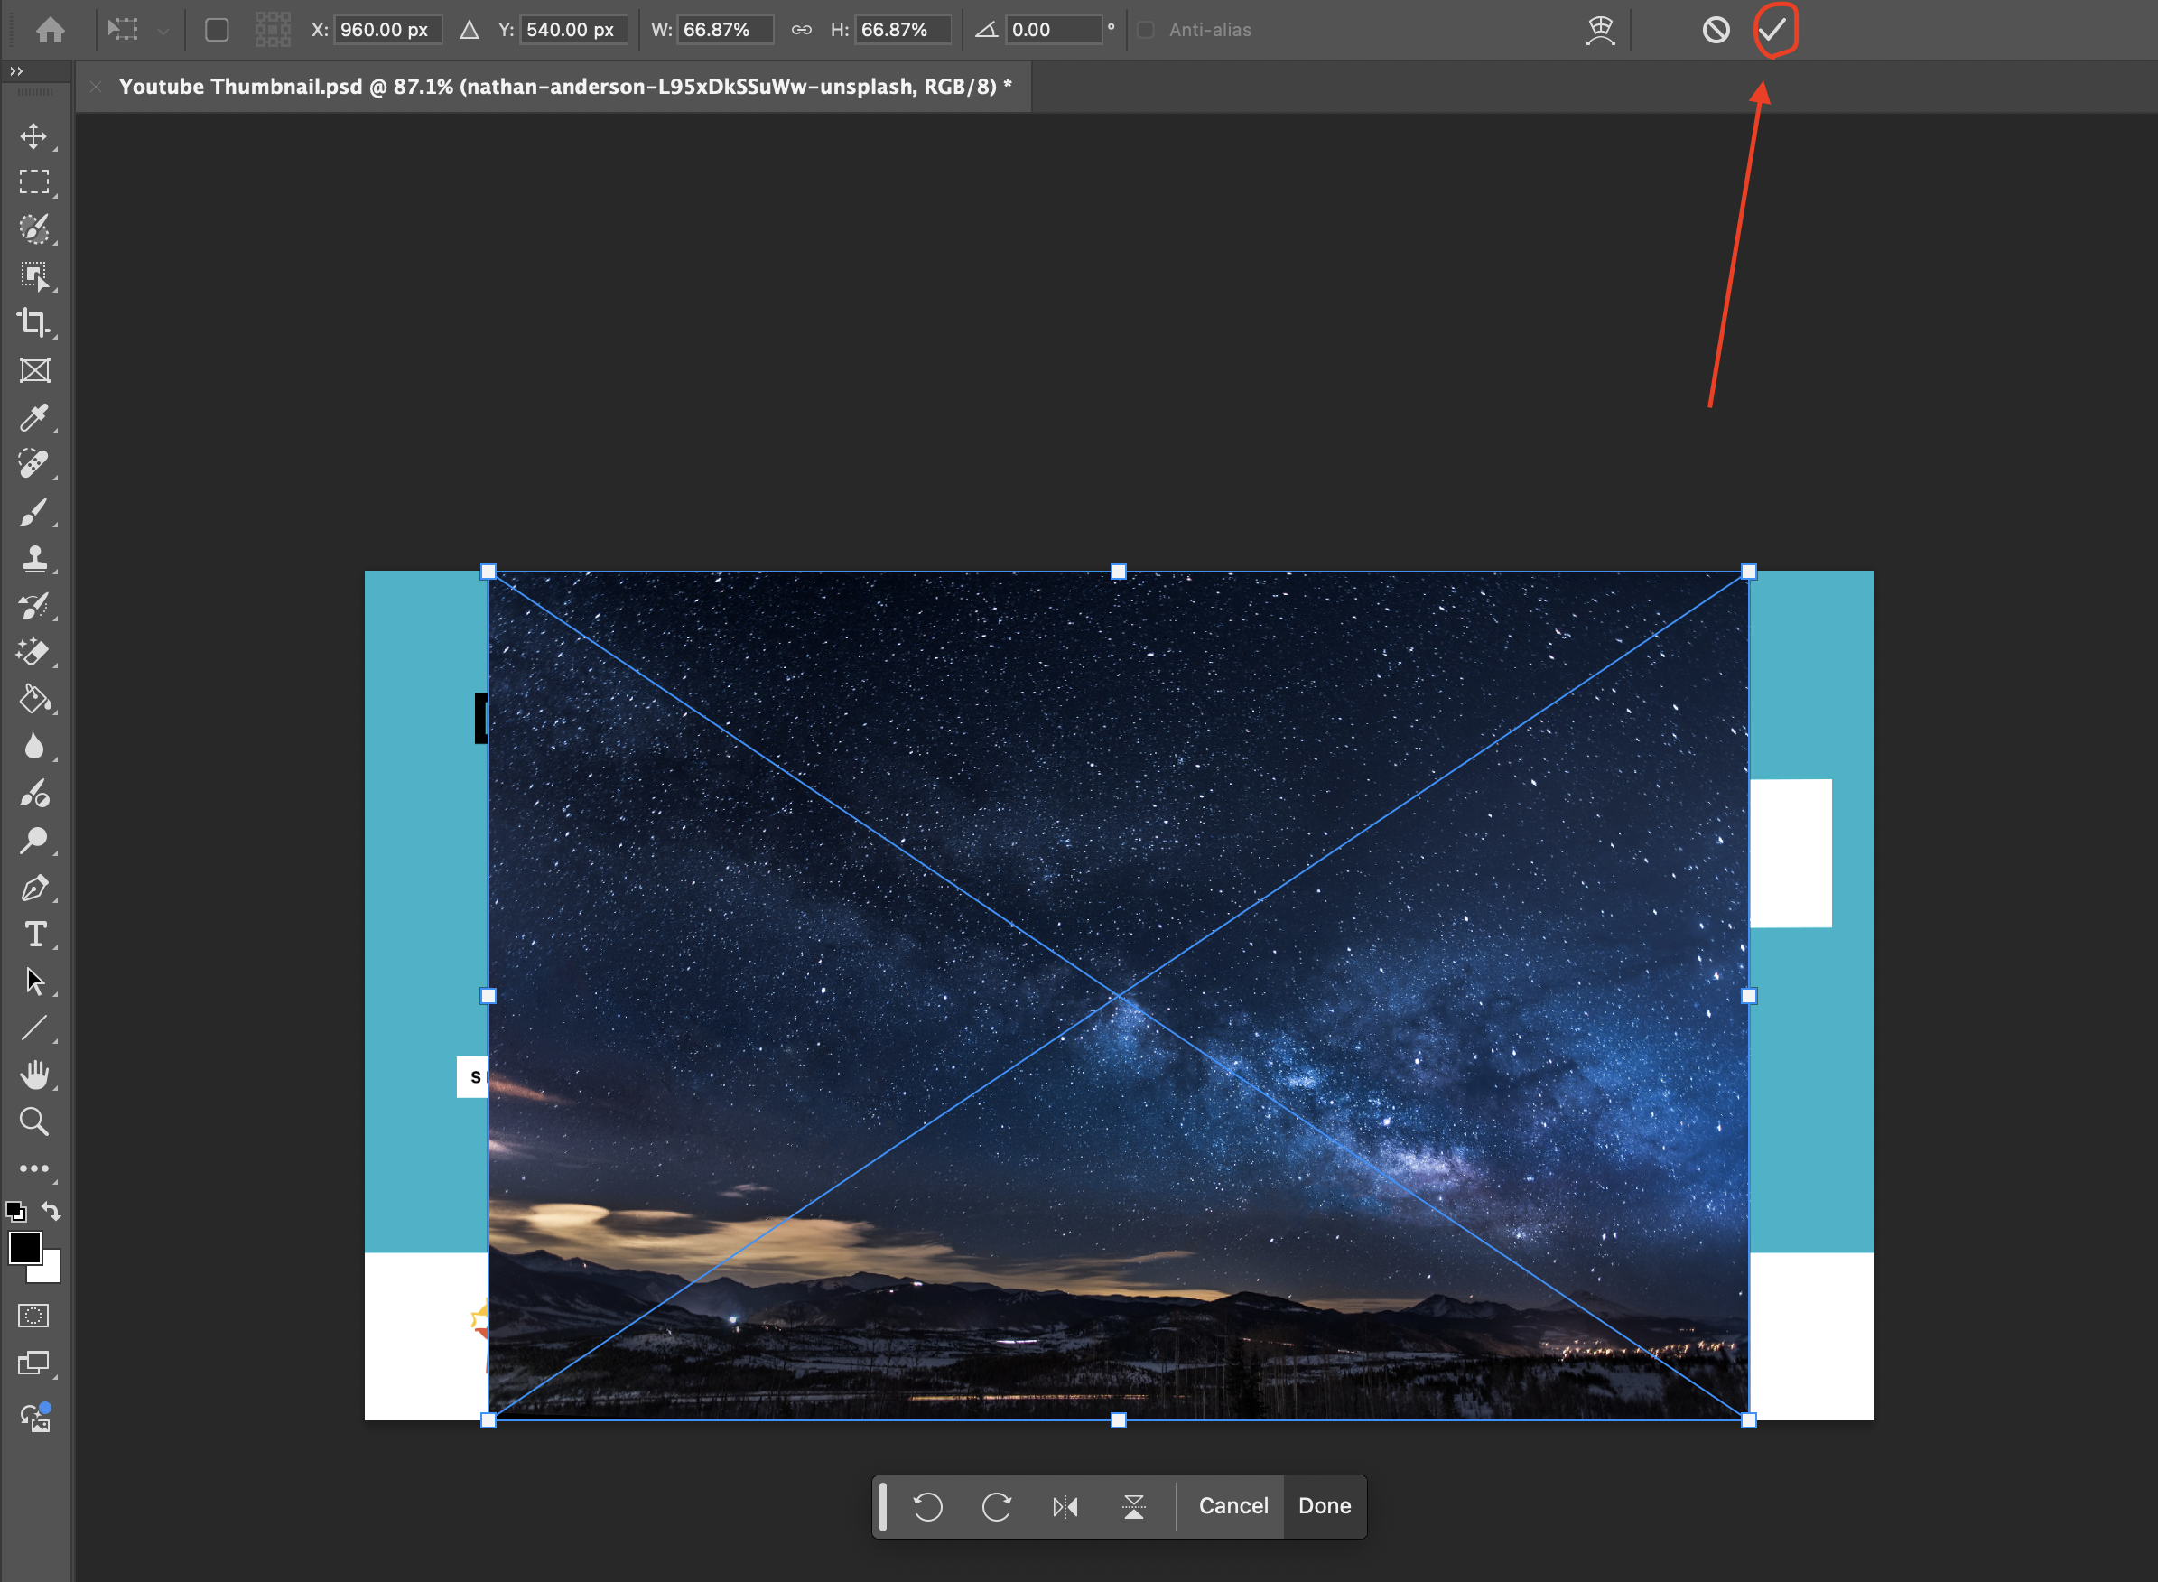The height and width of the screenshot is (1582, 2158).
Task: Click flip horizontal in the contextual bar
Action: (x=1065, y=1506)
